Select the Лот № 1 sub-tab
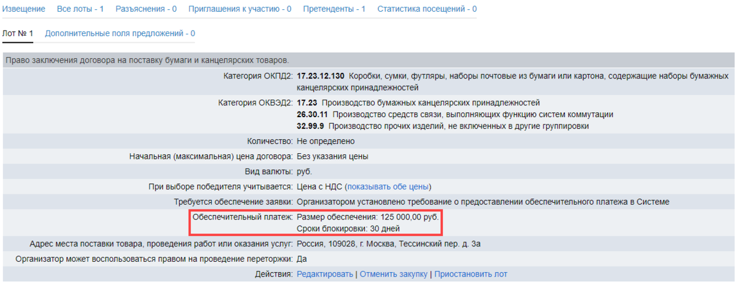Screen dimensions: 737x285 click(x=18, y=33)
